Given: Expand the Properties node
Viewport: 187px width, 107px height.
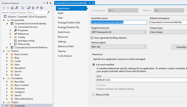Looking at the screenshot, I should coord(10,31).
